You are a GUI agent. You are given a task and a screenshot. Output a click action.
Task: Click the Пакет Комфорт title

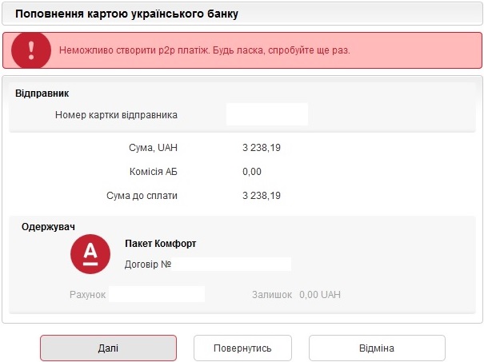tap(161, 244)
